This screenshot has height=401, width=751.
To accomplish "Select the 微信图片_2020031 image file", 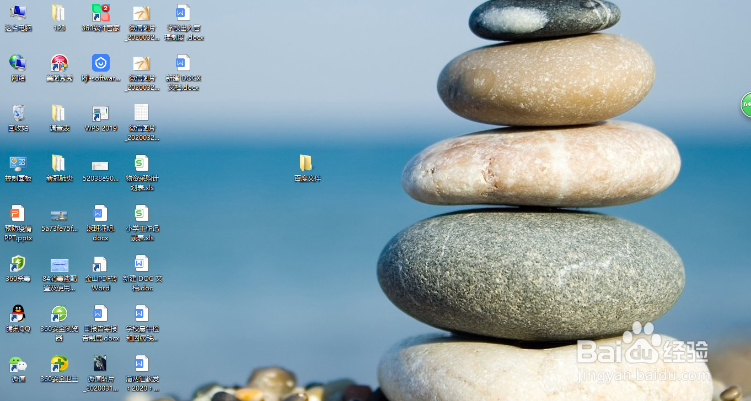I will tap(101, 373).
